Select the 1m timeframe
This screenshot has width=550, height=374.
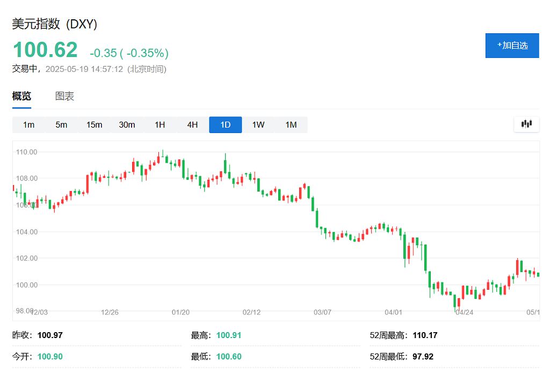(x=29, y=125)
